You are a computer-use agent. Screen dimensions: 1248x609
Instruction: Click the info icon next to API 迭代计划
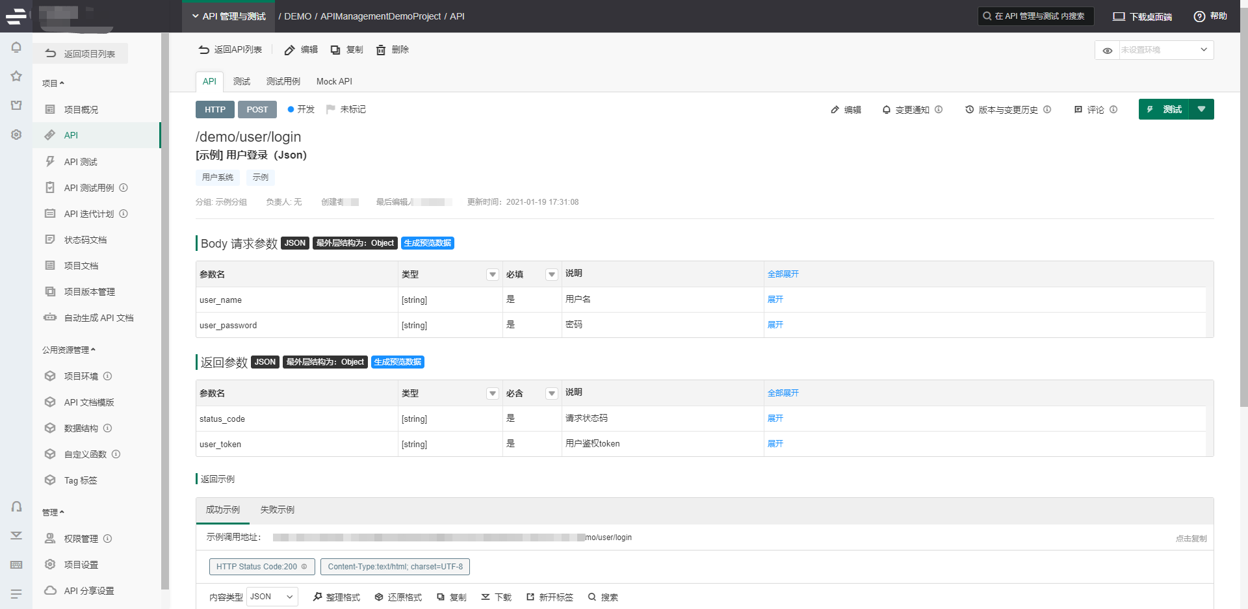pos(123,214)
